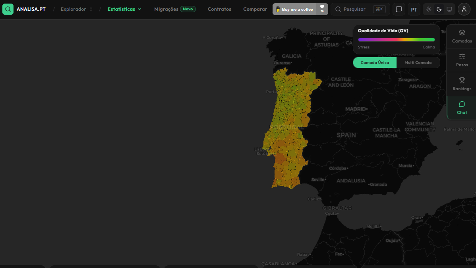The image size is (476, 268).
Task: Click the ANALISA.PT magnifier logo icon
Action: point(8,9)
